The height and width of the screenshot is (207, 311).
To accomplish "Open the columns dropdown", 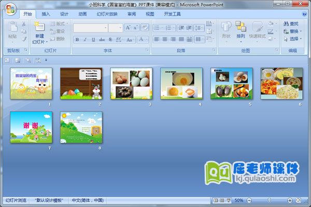I will pyautogui.click(x=200, y=39).
